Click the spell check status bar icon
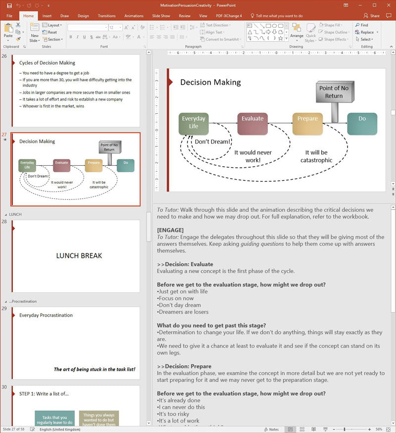This screenshot has height=433, width=396. click(x=32, y=430)
